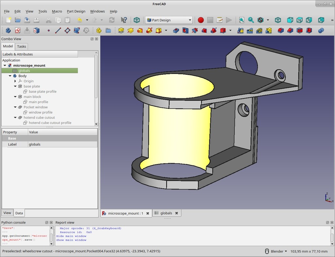
Task: Collapse the Pocket window node
Action: [x=15, y=107]
